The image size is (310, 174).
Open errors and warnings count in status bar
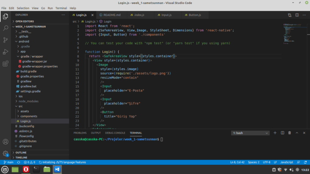click(x=30, y=162)
